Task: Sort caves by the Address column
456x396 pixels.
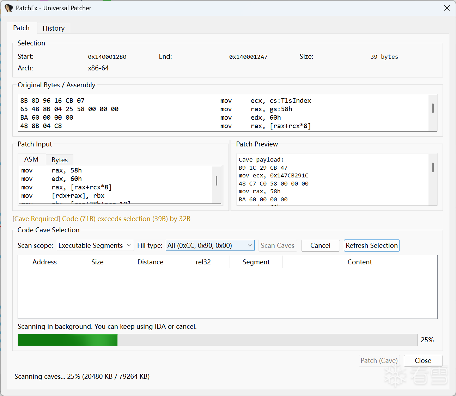Action: point(44,262)
